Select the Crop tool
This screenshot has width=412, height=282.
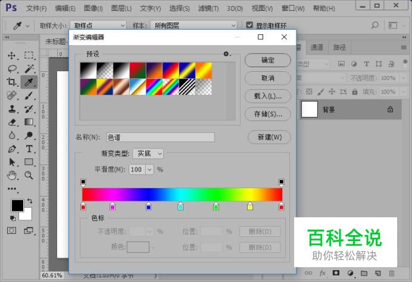tap(12, 82)
